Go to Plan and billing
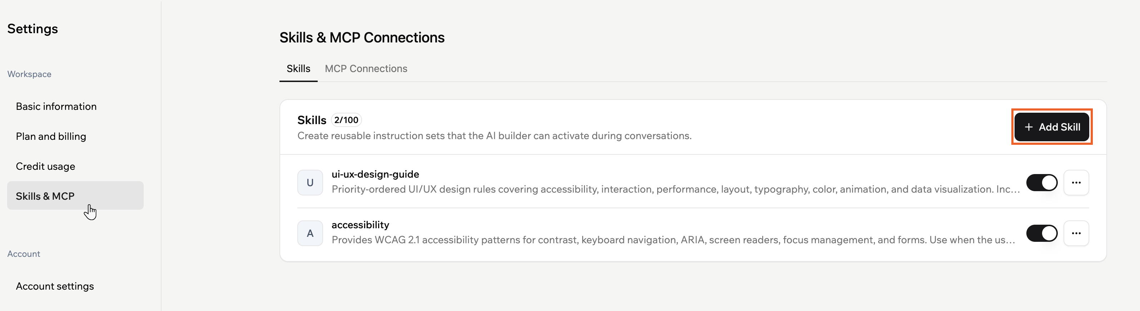The image size is (1140, 311). click(51, 136)
